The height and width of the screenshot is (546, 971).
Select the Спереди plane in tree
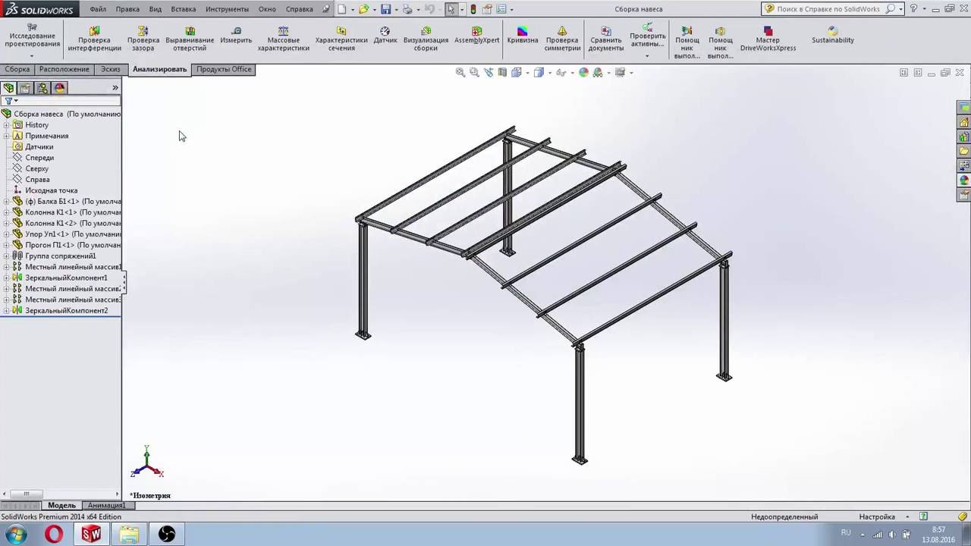[x=39, y=158]
